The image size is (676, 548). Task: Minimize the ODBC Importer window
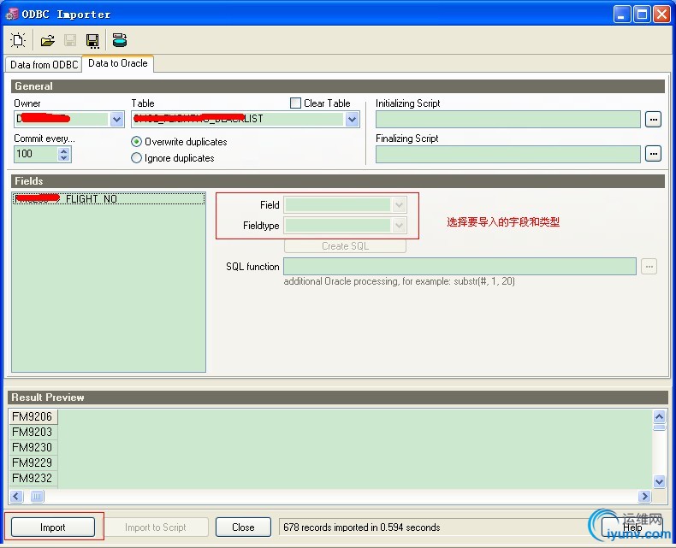pyautogui.click(x=622, y=15)
